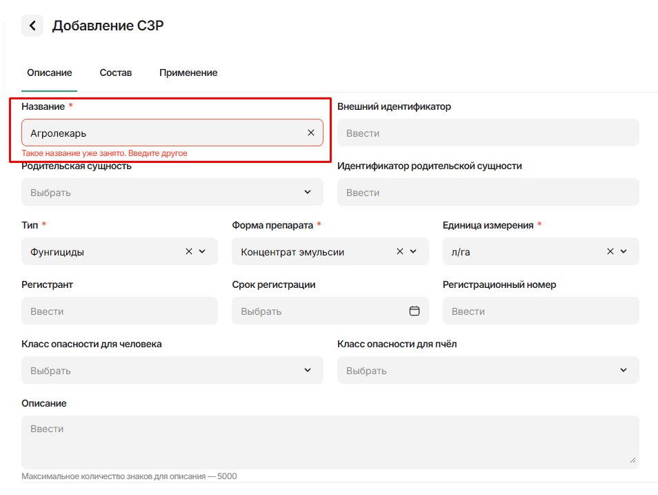Open the Тип list via its chevron
This screenshot has width=658, height=495.
202,251
